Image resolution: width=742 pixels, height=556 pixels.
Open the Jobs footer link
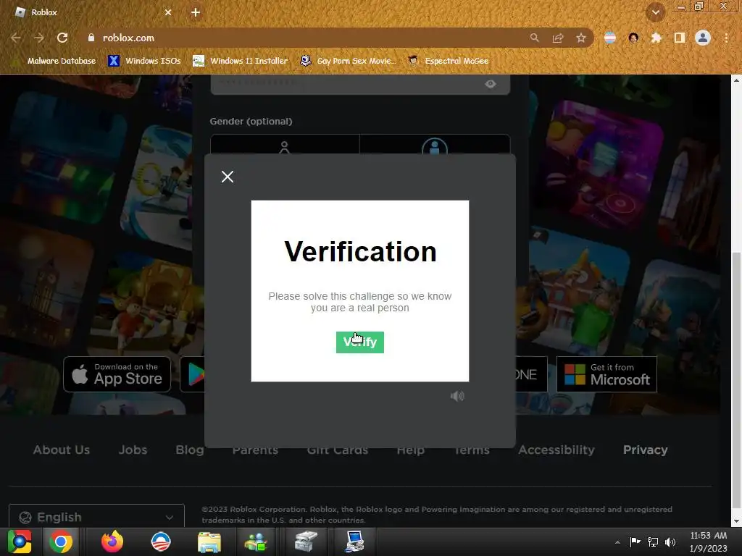pos(133,450)
